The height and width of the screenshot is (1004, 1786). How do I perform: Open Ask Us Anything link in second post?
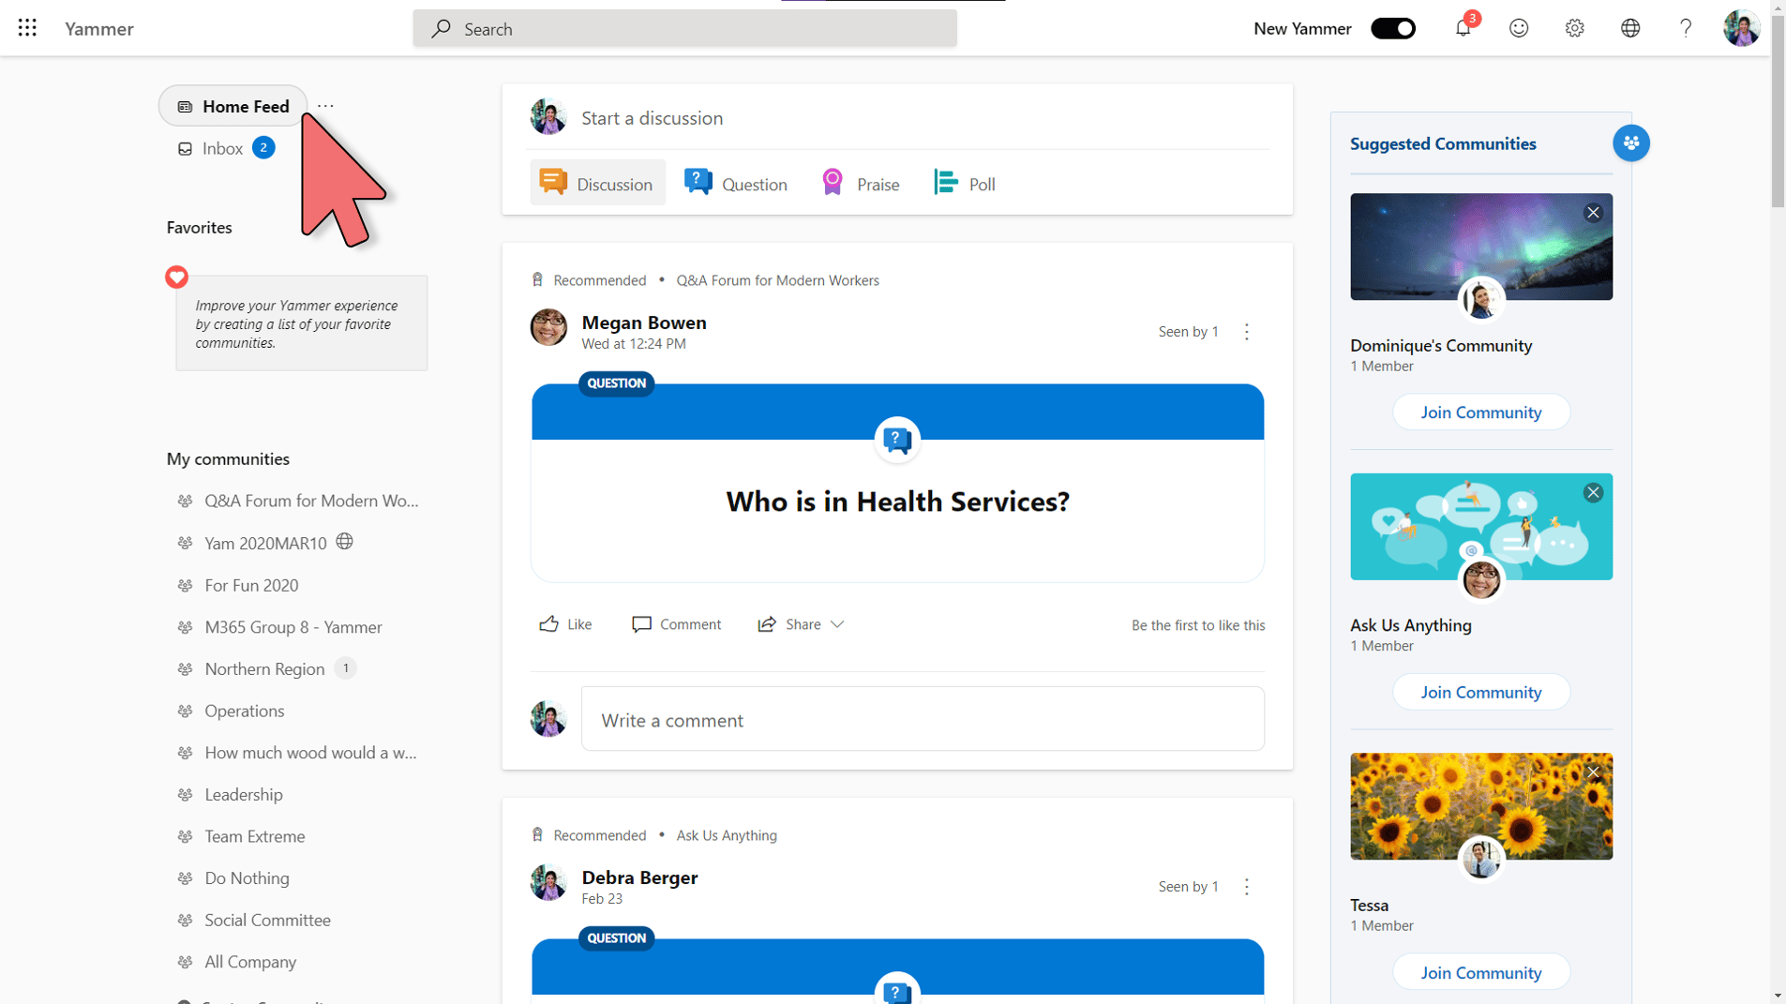click(727, 835)
